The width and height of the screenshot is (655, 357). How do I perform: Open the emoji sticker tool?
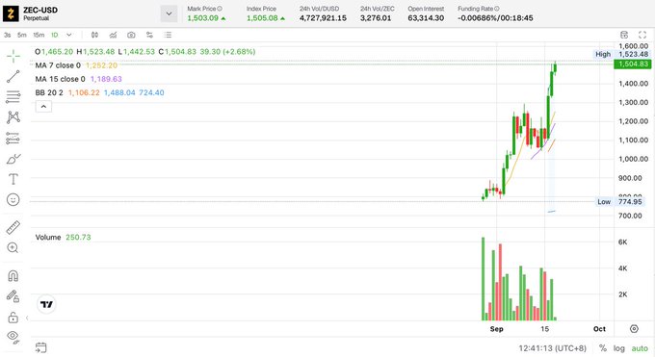tap(13, 199)
